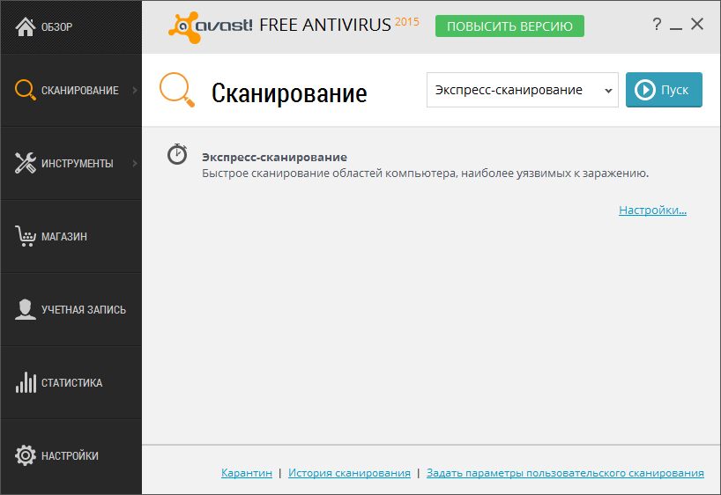Open the Карантин link

point(247,473)
